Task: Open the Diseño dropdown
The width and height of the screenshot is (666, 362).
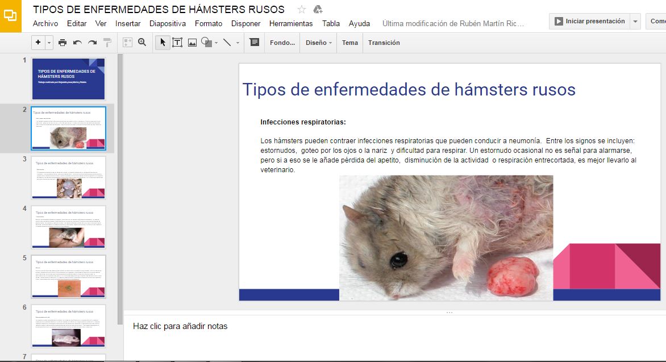Action: 319,43
